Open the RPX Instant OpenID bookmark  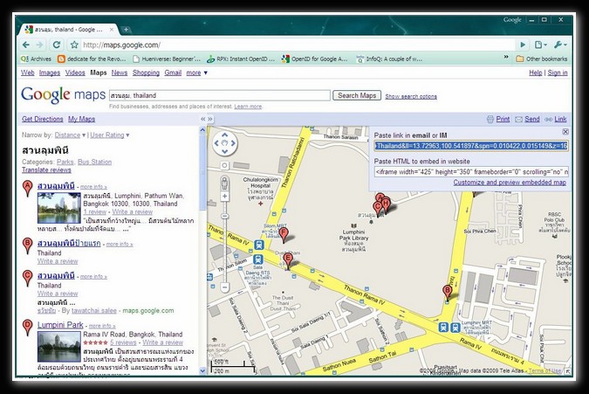(x=241, y=59)
